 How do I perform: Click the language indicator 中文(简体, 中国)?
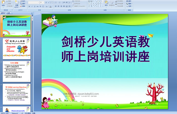(x=30, y=113)
